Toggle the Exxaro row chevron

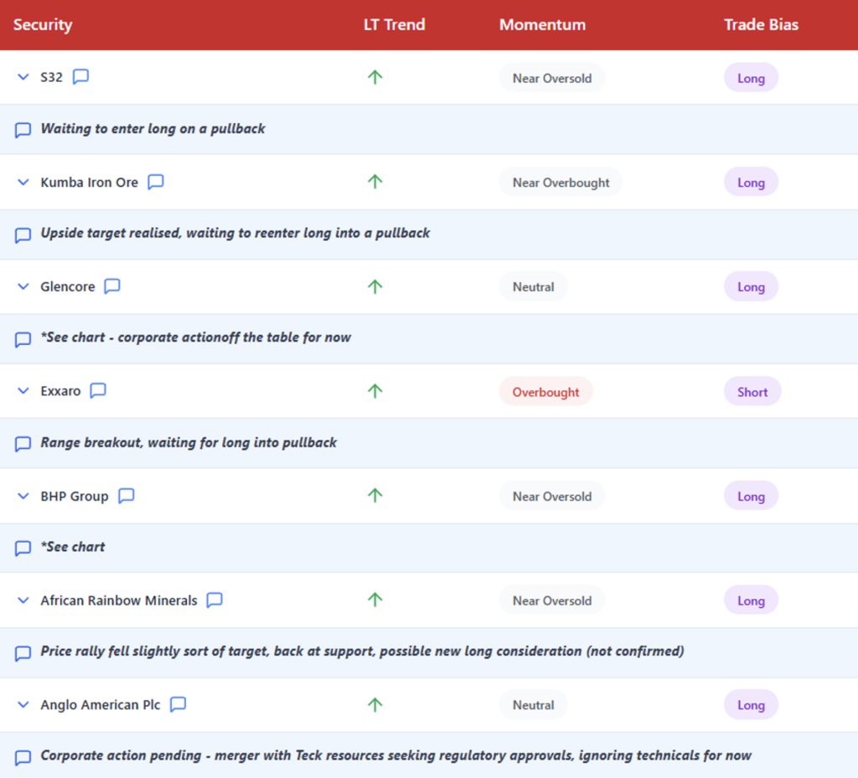[x=23, y=391]
